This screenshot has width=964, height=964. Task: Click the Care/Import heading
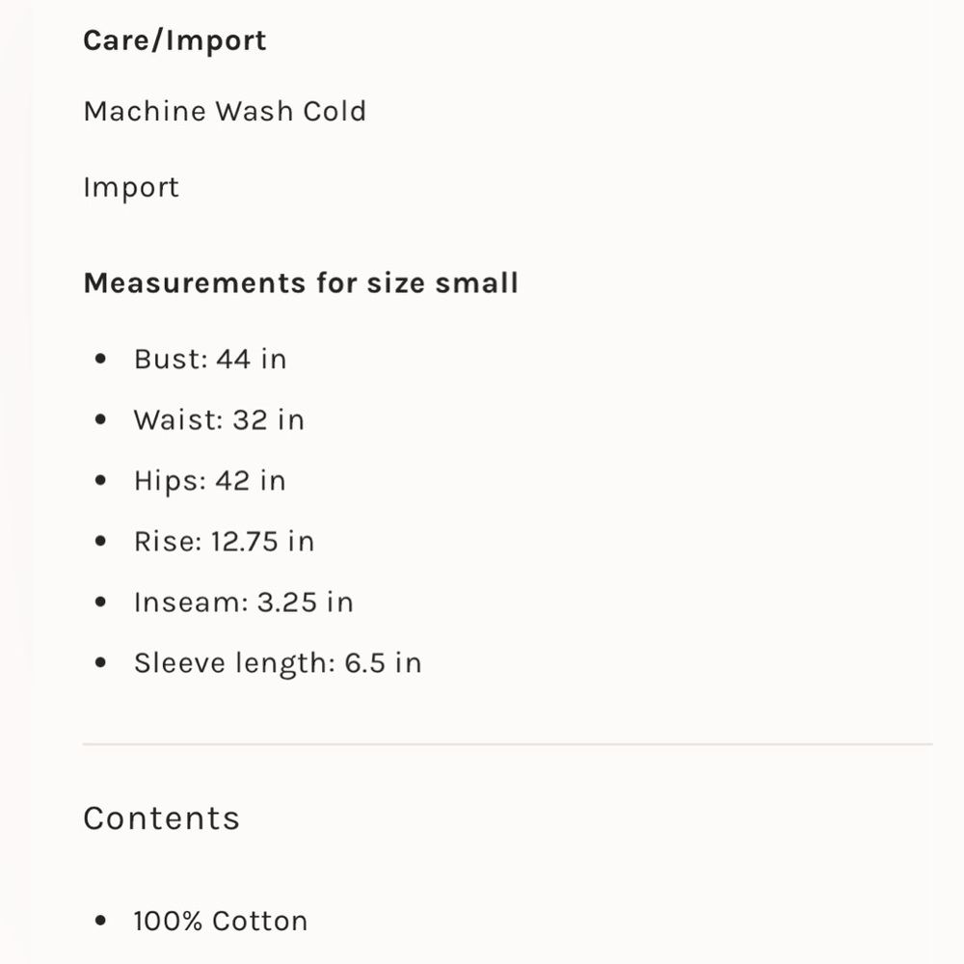pyautogui.click(x=174, y=41)
